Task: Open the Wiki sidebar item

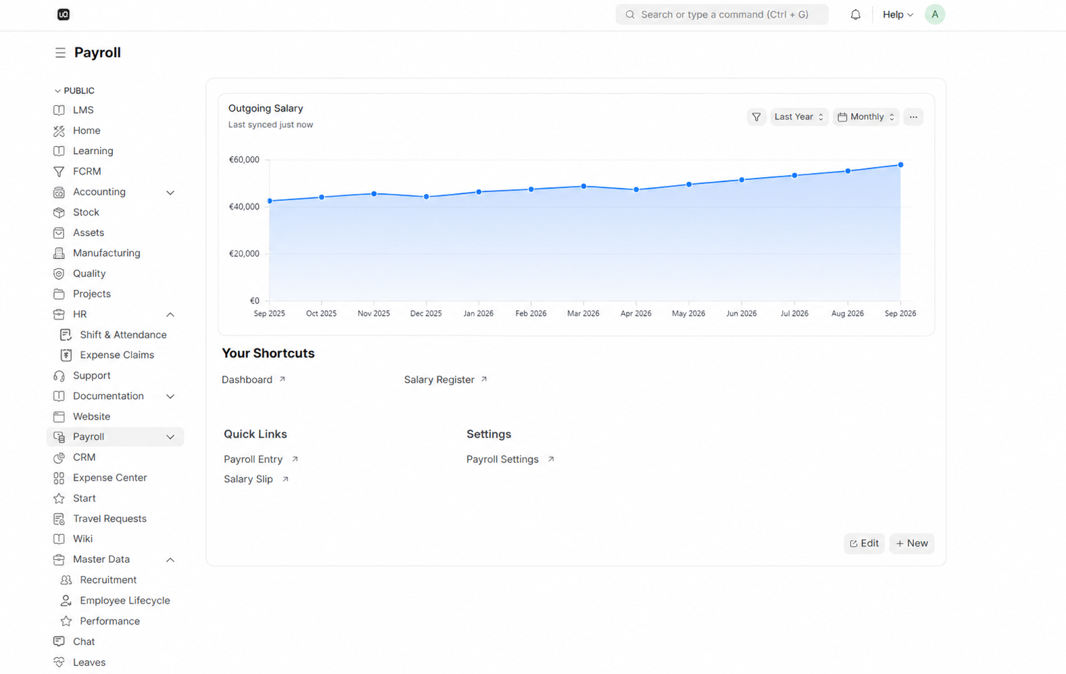Action: coord(82,539)
